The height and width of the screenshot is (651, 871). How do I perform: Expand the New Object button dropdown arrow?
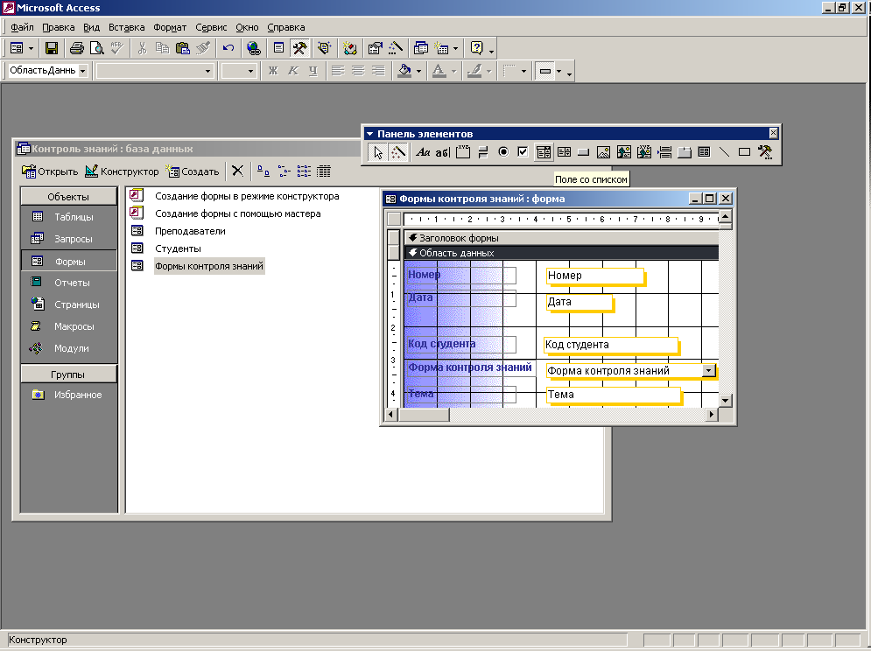[455, 48]
